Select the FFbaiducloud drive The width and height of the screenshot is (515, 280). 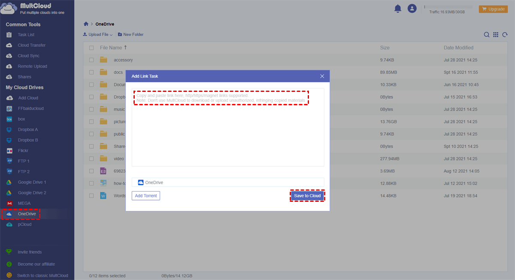pyautogui.click(x=30, y=109)
